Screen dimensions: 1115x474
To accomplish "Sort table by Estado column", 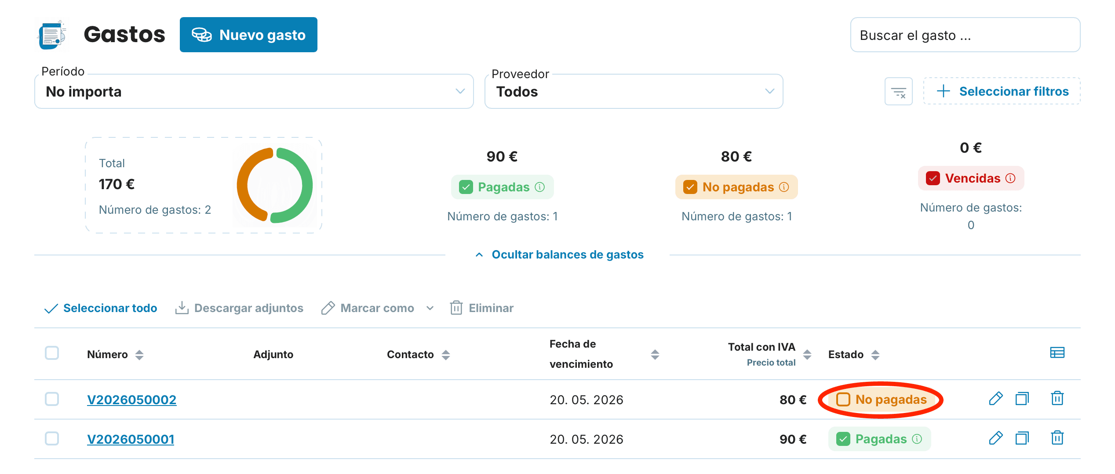I will tap(875, 355).
